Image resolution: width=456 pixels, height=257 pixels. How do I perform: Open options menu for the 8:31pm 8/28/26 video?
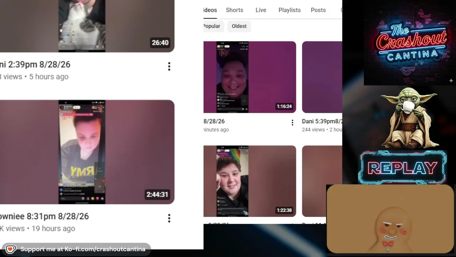[169, 218]
